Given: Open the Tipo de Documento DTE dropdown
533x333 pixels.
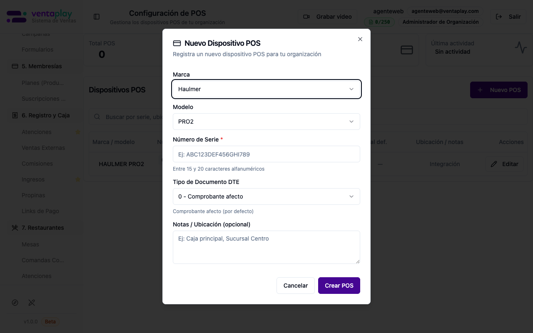Looking at the screenshot, I should (266, 196).
